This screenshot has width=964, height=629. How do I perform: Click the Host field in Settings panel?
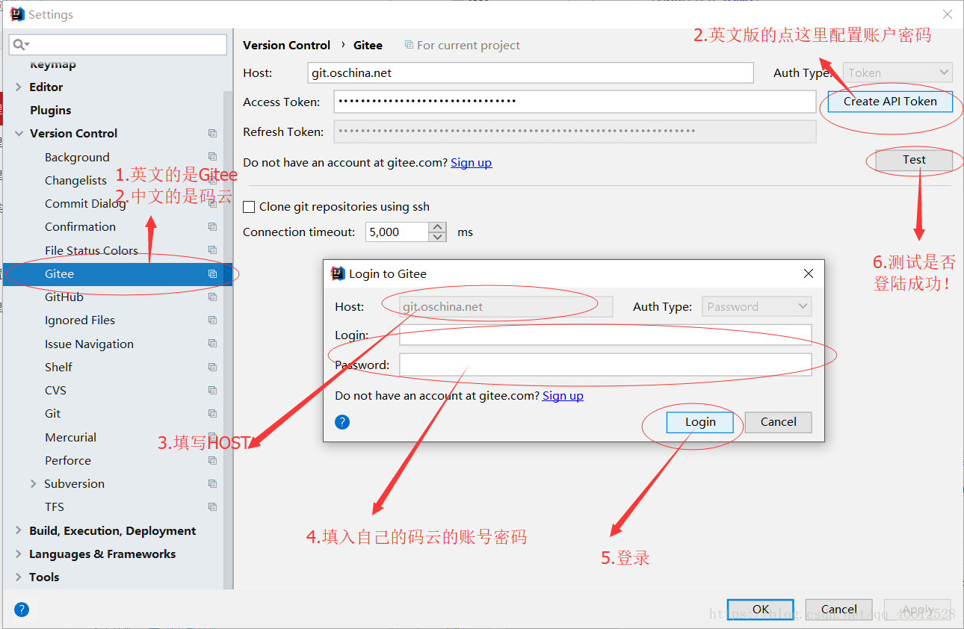click(x=531, y=72)
